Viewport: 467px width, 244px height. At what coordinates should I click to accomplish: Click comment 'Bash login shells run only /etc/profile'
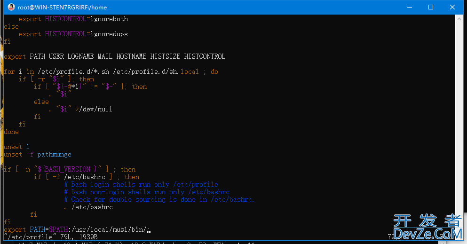pos(141,184)
